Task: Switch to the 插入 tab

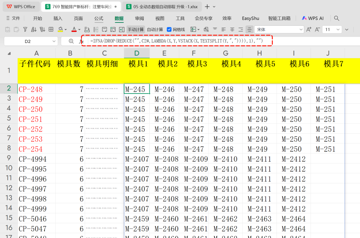Action: pos(58,18)
